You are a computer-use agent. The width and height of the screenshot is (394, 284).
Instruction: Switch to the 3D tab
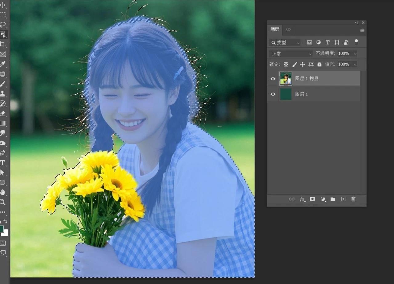click(x=288, y=30)
